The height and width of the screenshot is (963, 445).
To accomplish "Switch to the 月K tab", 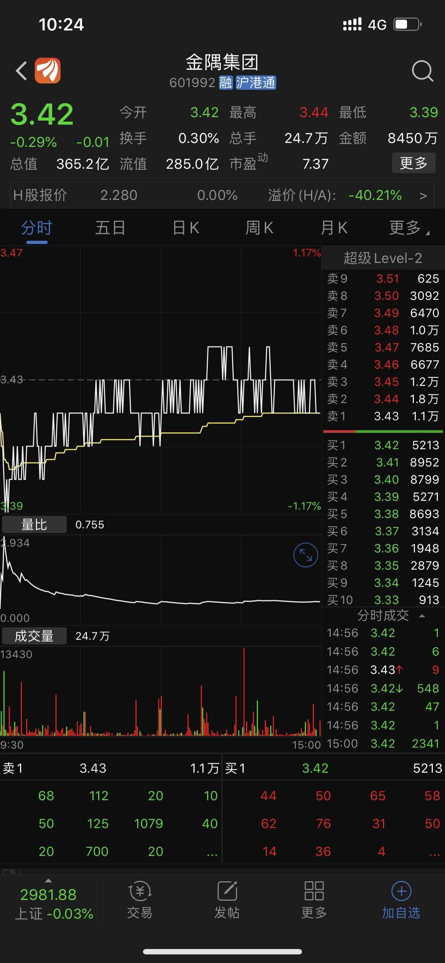I will [x=334, y=227].
